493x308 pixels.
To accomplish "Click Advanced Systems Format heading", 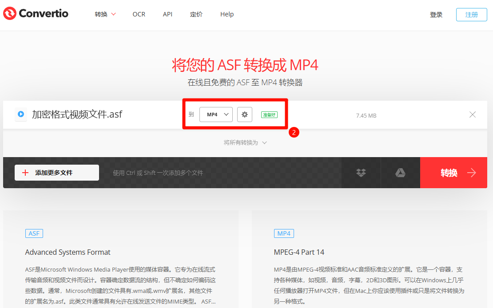I will (x=68, y=252).
